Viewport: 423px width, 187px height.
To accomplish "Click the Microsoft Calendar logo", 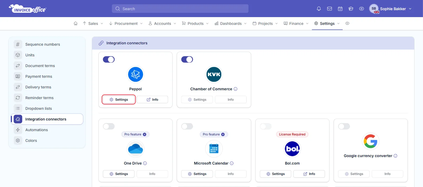I will pyautogui.click(x=214, y=149).
